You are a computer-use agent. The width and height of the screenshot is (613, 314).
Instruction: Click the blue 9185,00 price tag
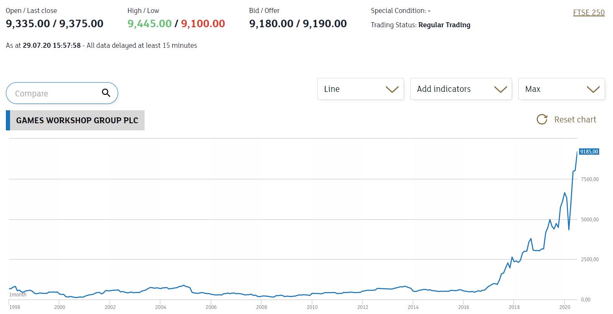point(589,152)
